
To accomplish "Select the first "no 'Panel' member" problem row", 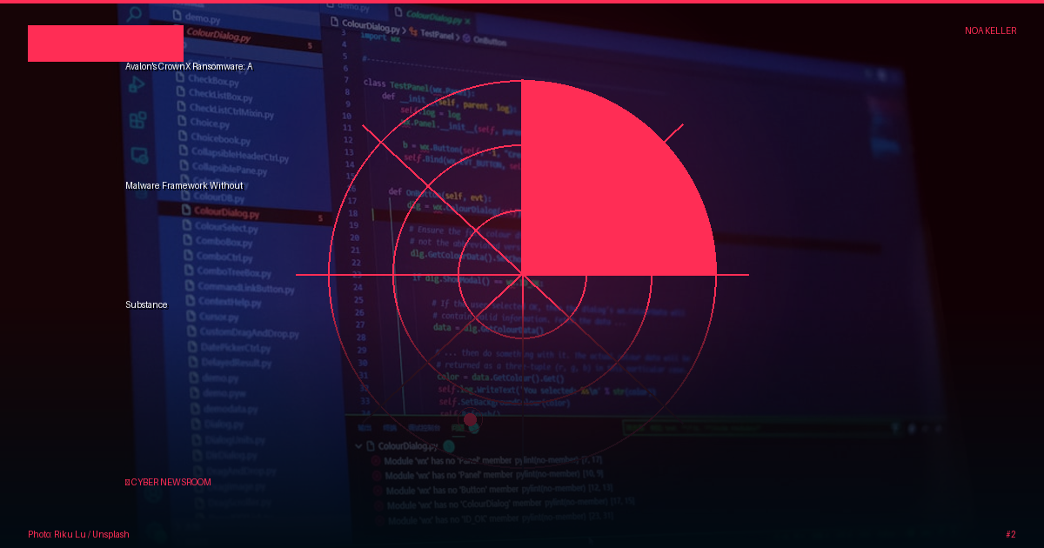I will point(486,459).
